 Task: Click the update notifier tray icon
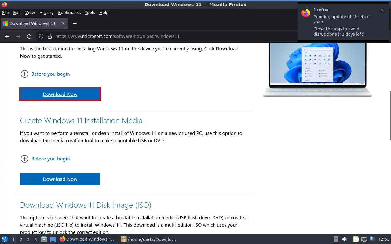[372, 239]
